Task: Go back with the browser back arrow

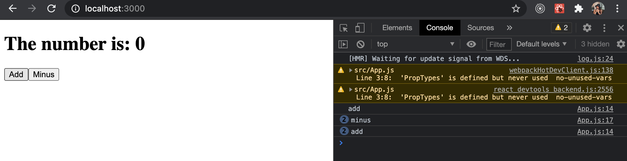Action: [13, 8]
